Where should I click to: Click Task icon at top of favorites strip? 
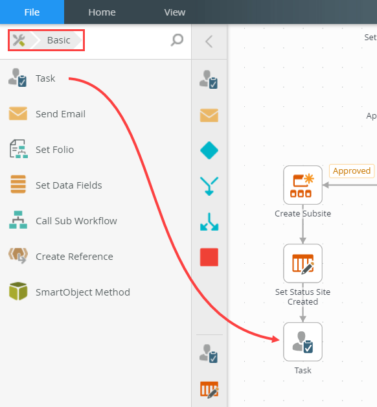[209, 80]
